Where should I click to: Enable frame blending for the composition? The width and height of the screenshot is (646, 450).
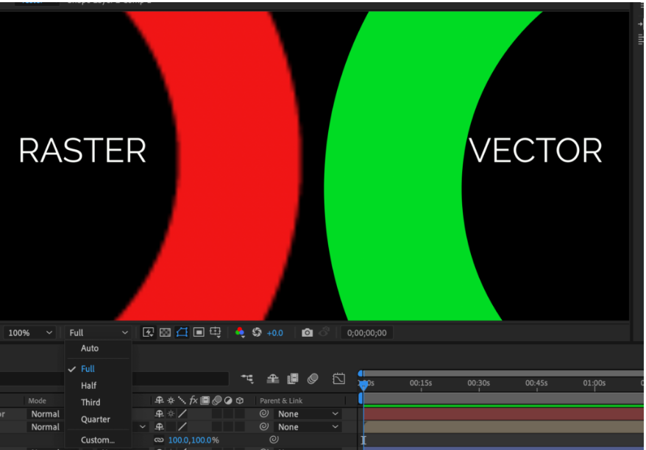point(292,379)
